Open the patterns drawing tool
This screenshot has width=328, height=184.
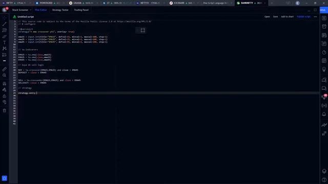point(5,49)
